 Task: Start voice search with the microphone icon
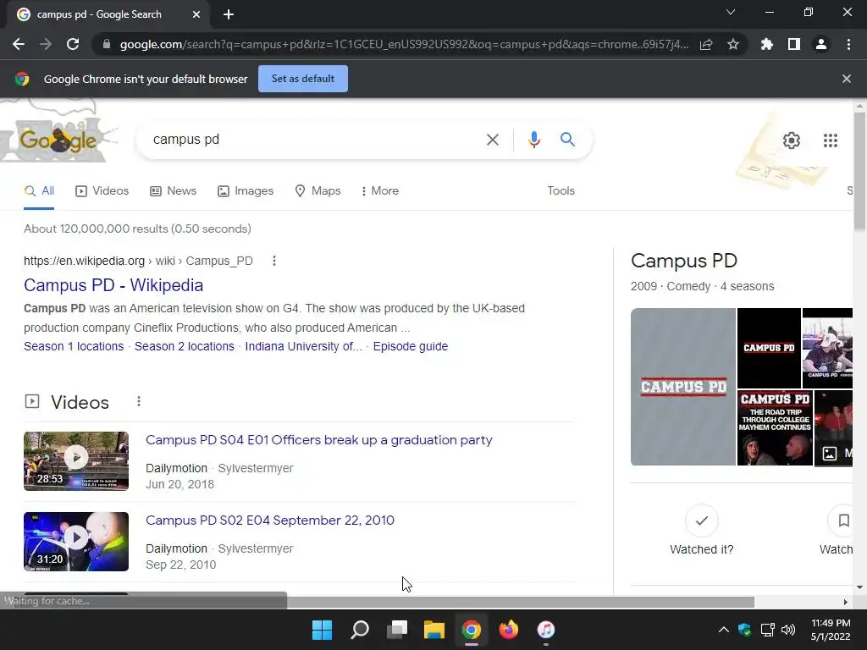(x=533, y=140)
